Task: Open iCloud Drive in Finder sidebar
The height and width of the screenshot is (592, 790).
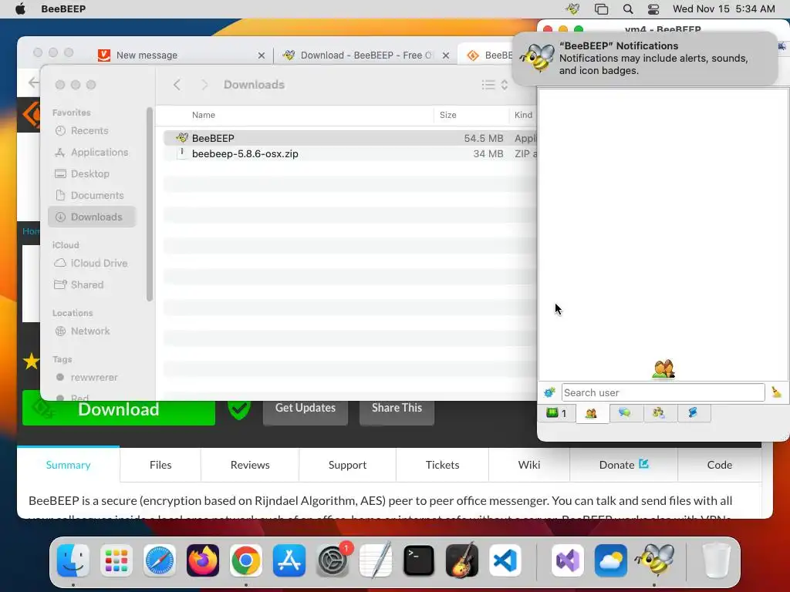Action: (91, 264)
